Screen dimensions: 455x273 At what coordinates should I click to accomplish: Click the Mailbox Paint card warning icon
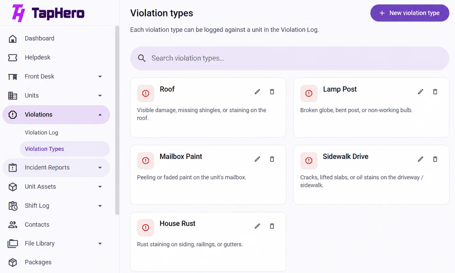(x=146, y=161)
